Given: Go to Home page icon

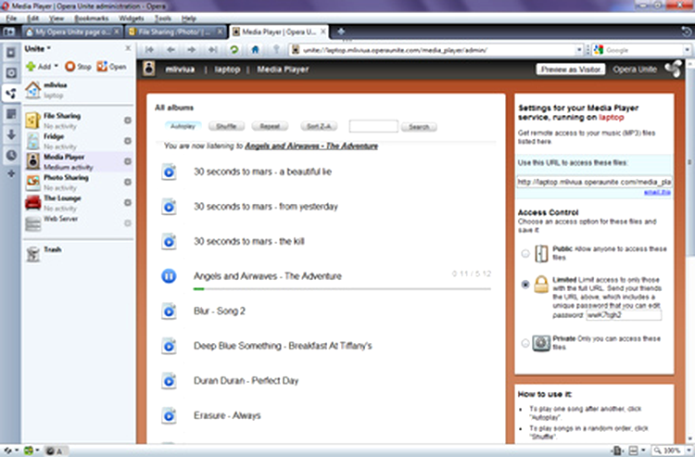Looking at the screenshot, I should 255,50.
